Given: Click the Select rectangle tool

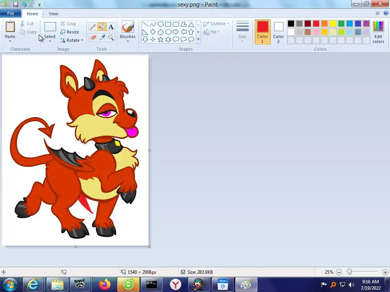Looking at the screenshot, I should [x=50, y=27].
